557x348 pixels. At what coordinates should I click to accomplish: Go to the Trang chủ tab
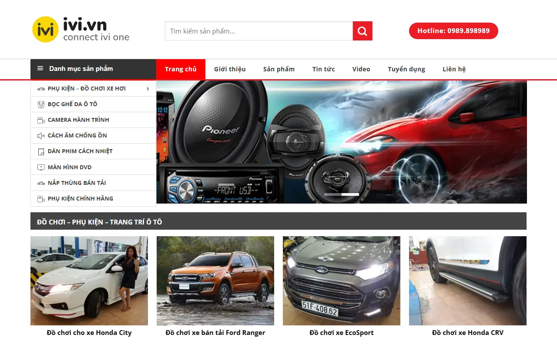coord(181,69)
